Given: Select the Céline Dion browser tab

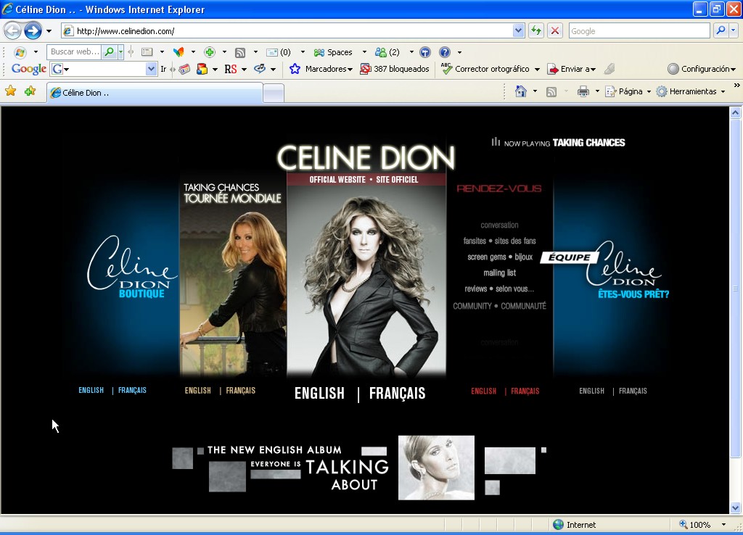Looking at the screenshot, I should point(154,93).
